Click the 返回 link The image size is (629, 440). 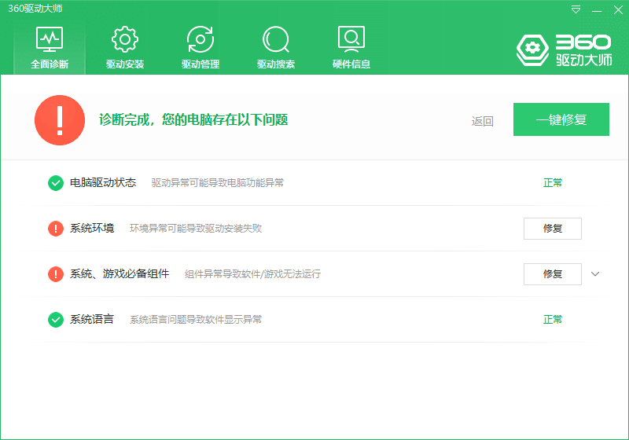[482, 121]
